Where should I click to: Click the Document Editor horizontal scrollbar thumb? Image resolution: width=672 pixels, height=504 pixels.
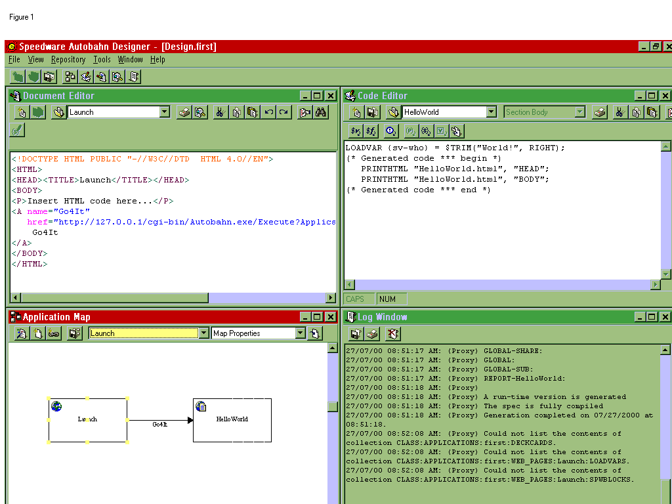tap(114, 298)
